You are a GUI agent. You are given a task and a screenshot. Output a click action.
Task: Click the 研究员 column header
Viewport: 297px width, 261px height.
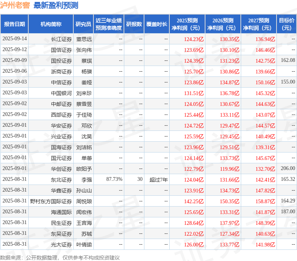(83, 24)
